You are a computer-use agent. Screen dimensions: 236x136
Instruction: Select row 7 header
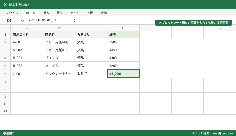click(5, 82)
